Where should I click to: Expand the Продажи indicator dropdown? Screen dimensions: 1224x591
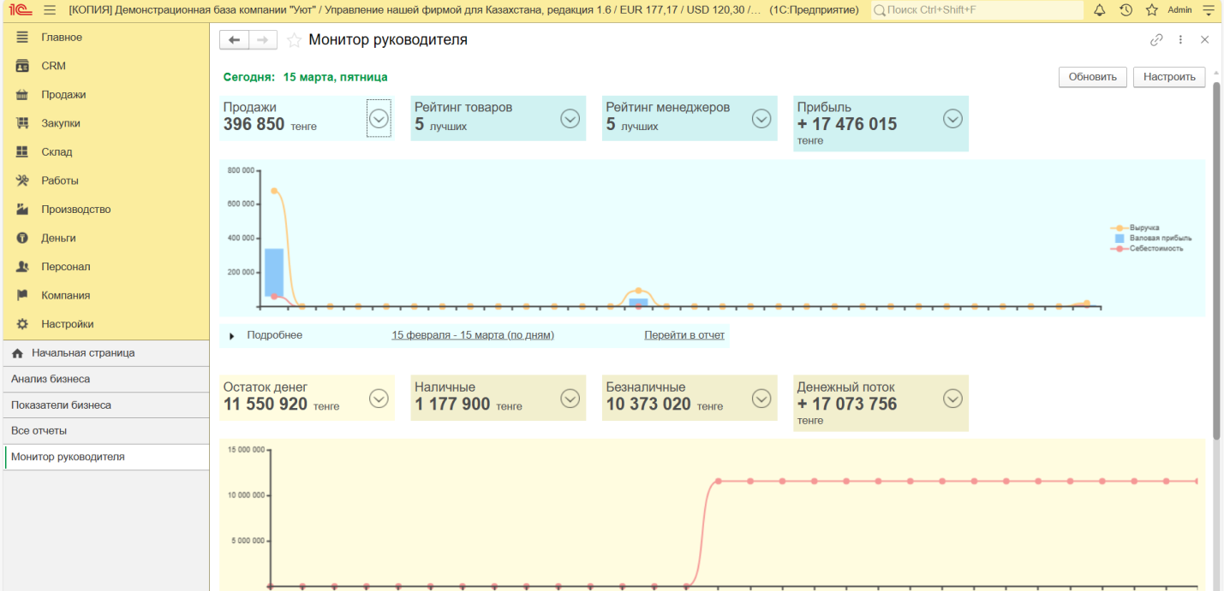tap(379, 119)
